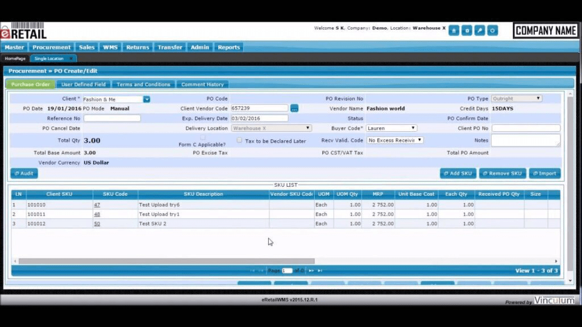Screen dimensions: 582x327
Task: Click the Exp. Delivery Date field
Action: [x=259, y=118]
